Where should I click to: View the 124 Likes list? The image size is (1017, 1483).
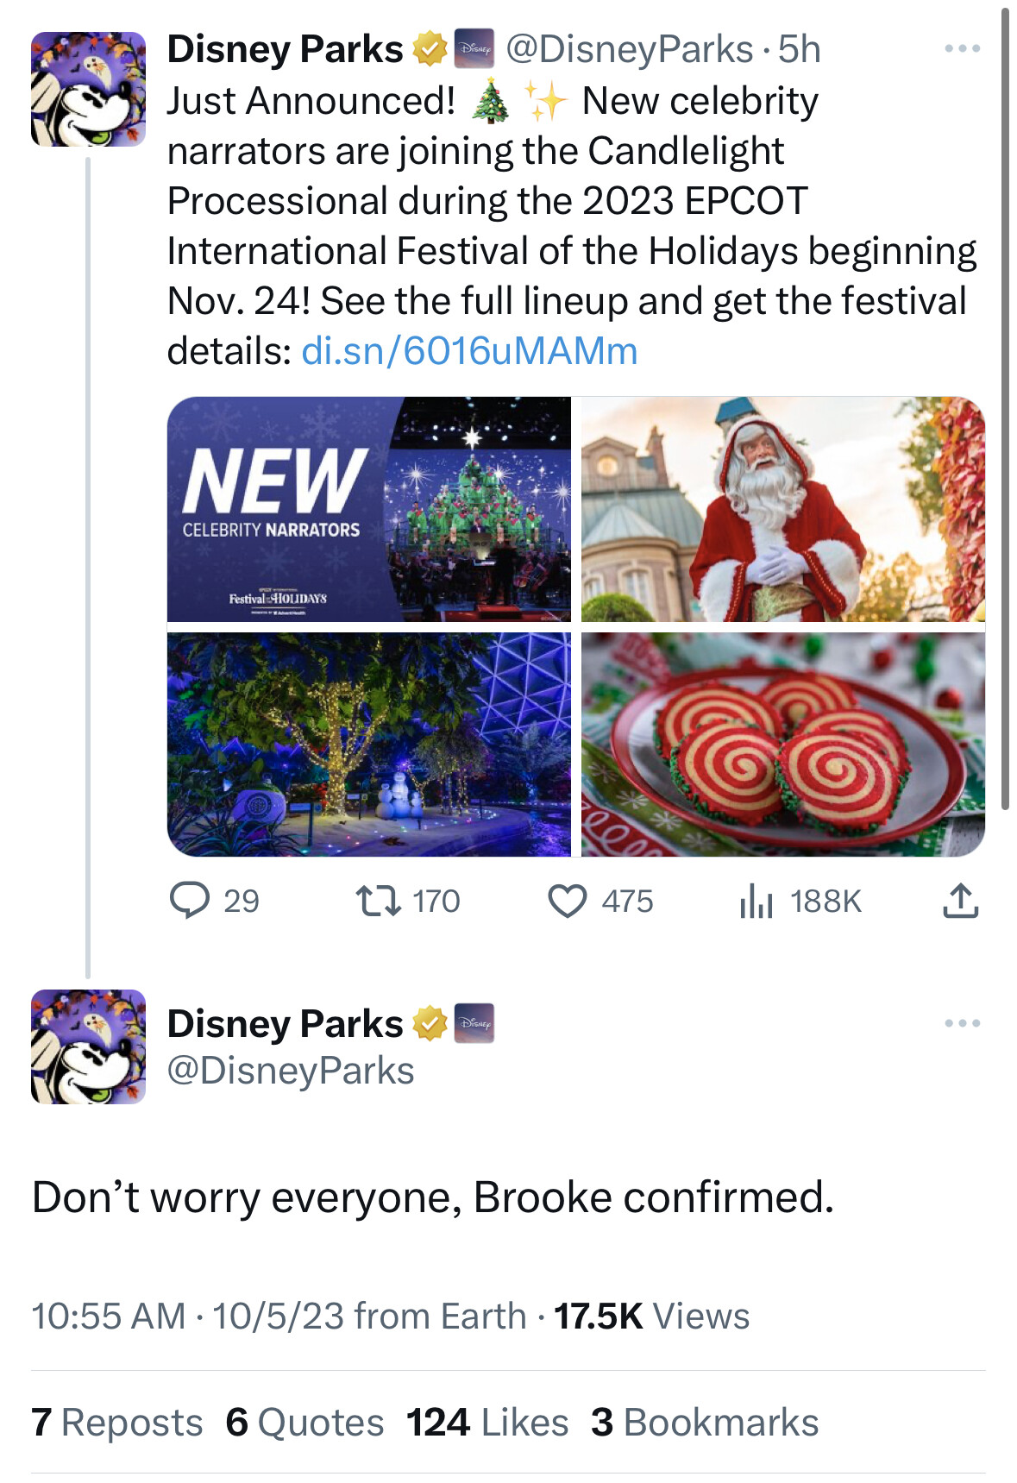click(x=487, y=1423)
